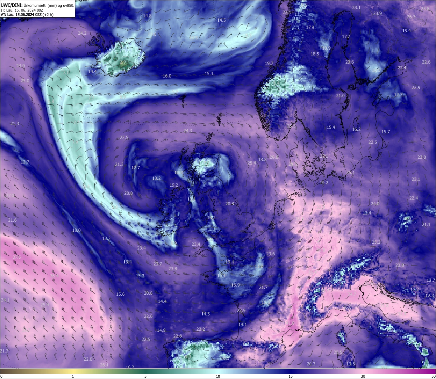Click the 30 tick on the color scale
This screenshot has width=436, height=379.
(363, 376)
